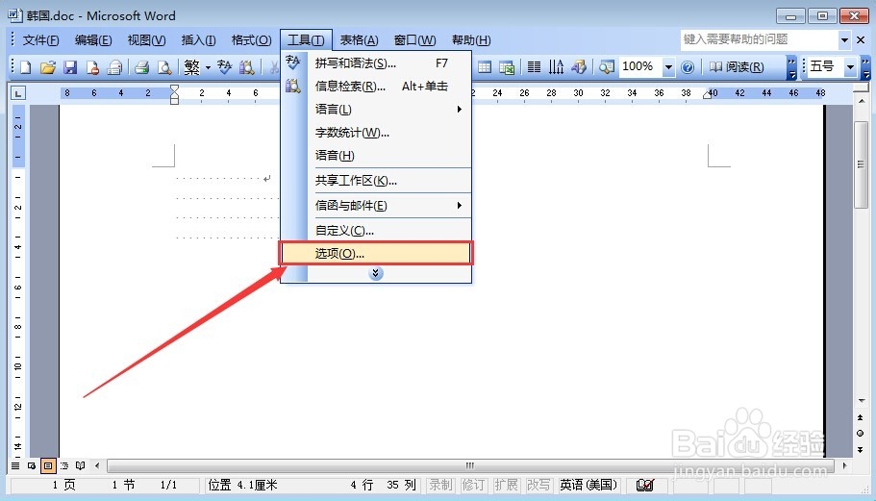Click the tab stop selector at ruler corner
This screenshot has width=876, height=501.
18,93
